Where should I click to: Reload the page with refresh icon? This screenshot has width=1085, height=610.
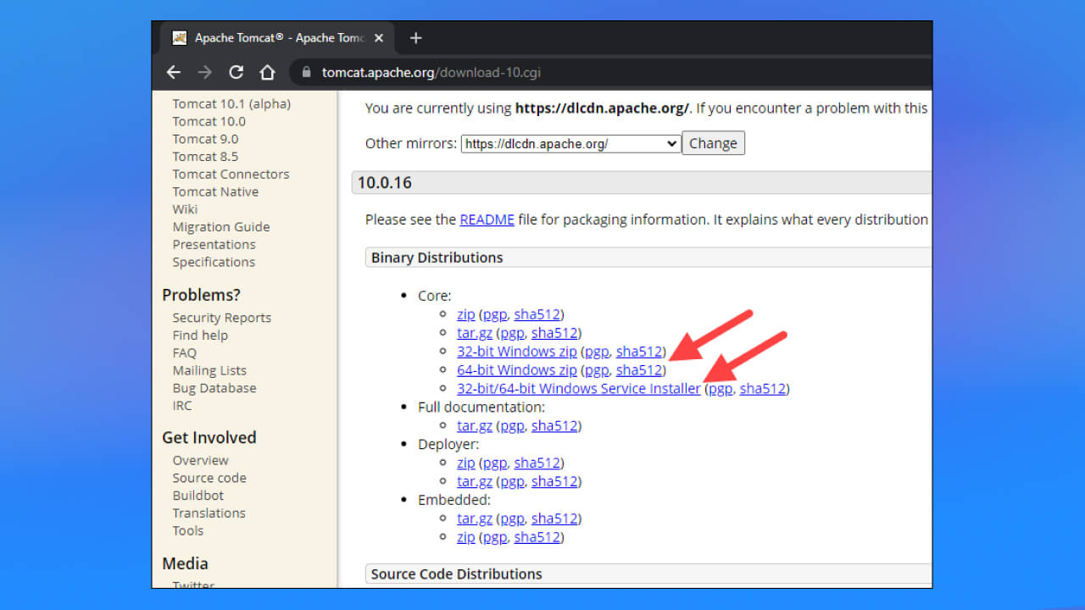pos(236,72)
